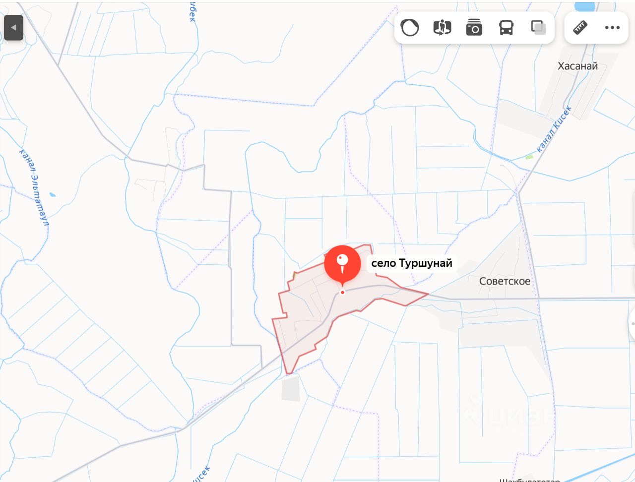Click the Хасанай settlement label
Image resolution: width=635 pixels, height=482 pixels.
[577, 66]
